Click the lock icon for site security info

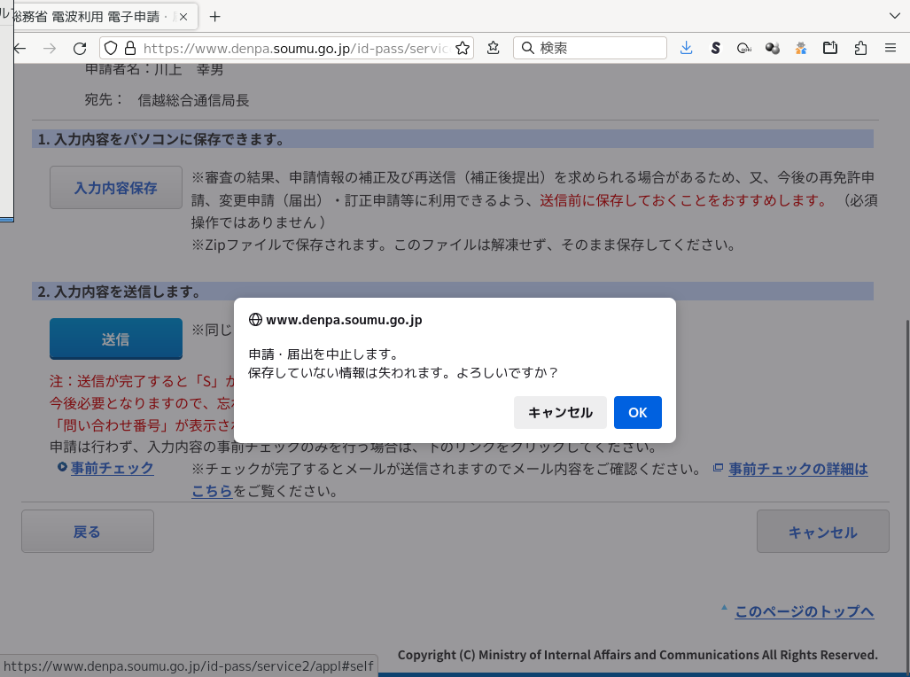129,48
